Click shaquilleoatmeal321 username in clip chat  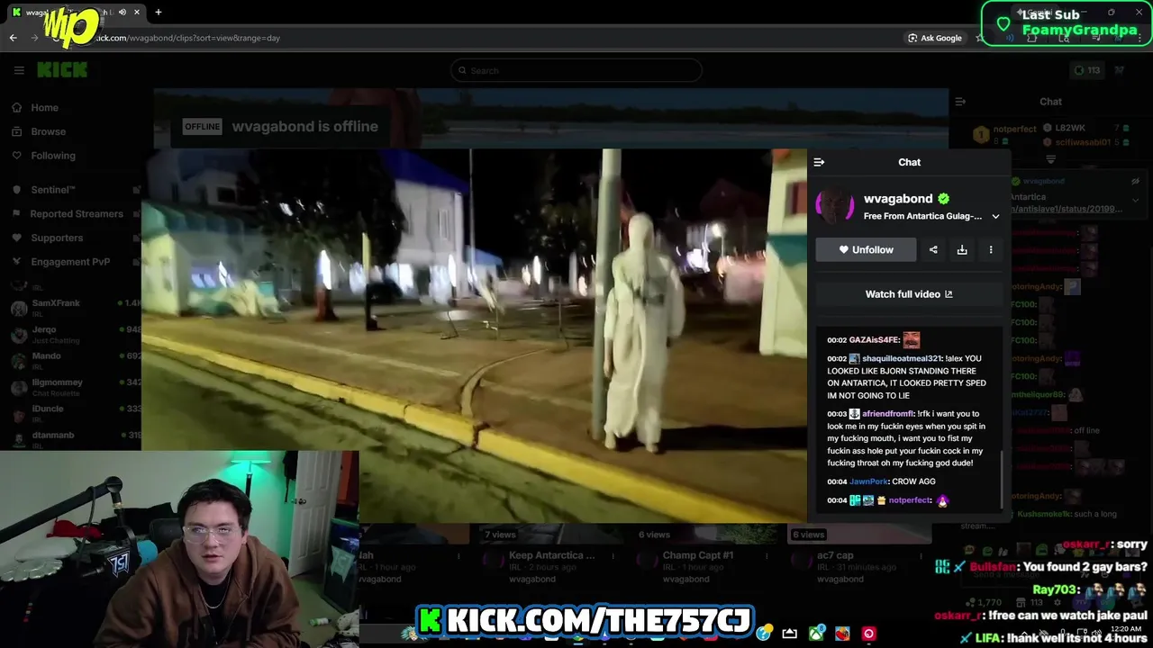click(x=902, y=358)
